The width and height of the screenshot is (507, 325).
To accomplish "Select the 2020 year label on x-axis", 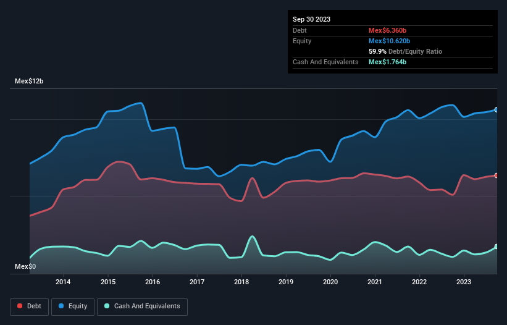I will pyautogui.click(x=330, y=282).
